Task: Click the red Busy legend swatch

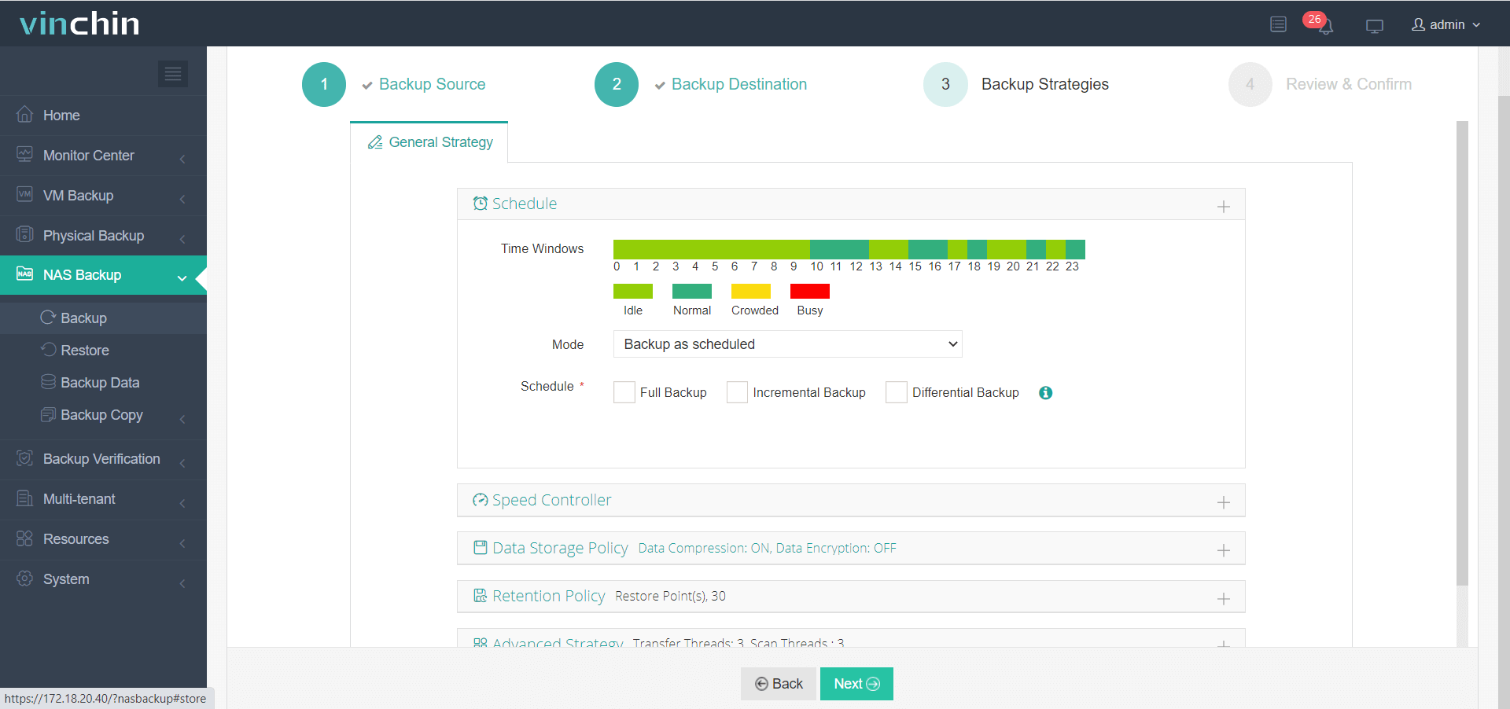Action: [809, 292]
